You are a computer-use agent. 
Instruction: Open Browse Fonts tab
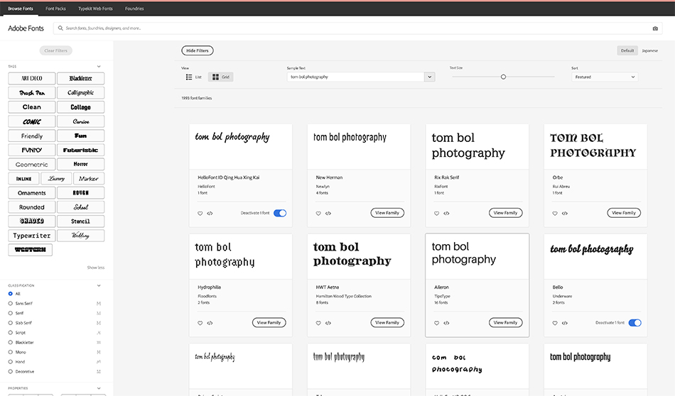(x=20, y=9)
